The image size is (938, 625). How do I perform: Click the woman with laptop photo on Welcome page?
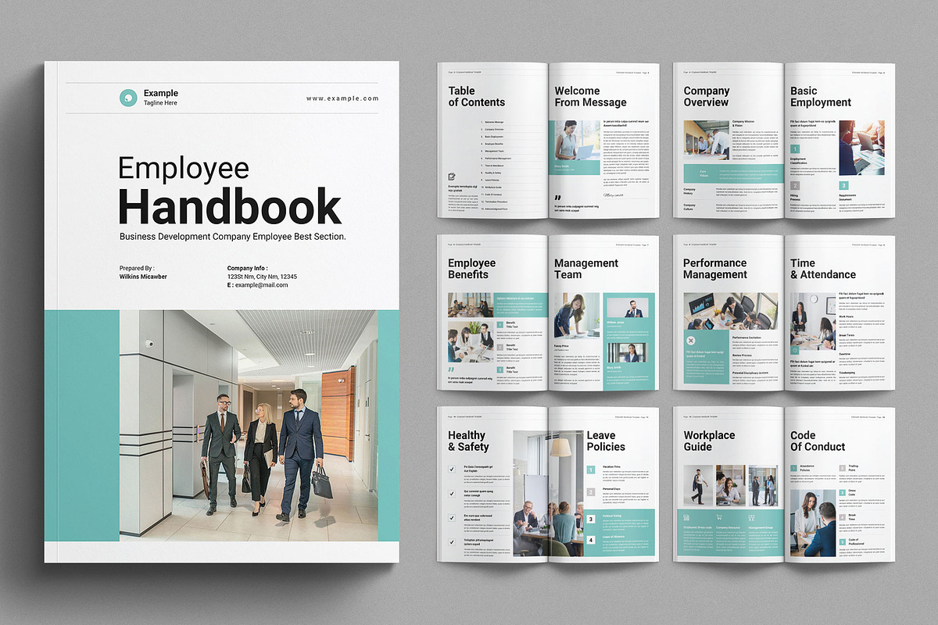point(577,141)
